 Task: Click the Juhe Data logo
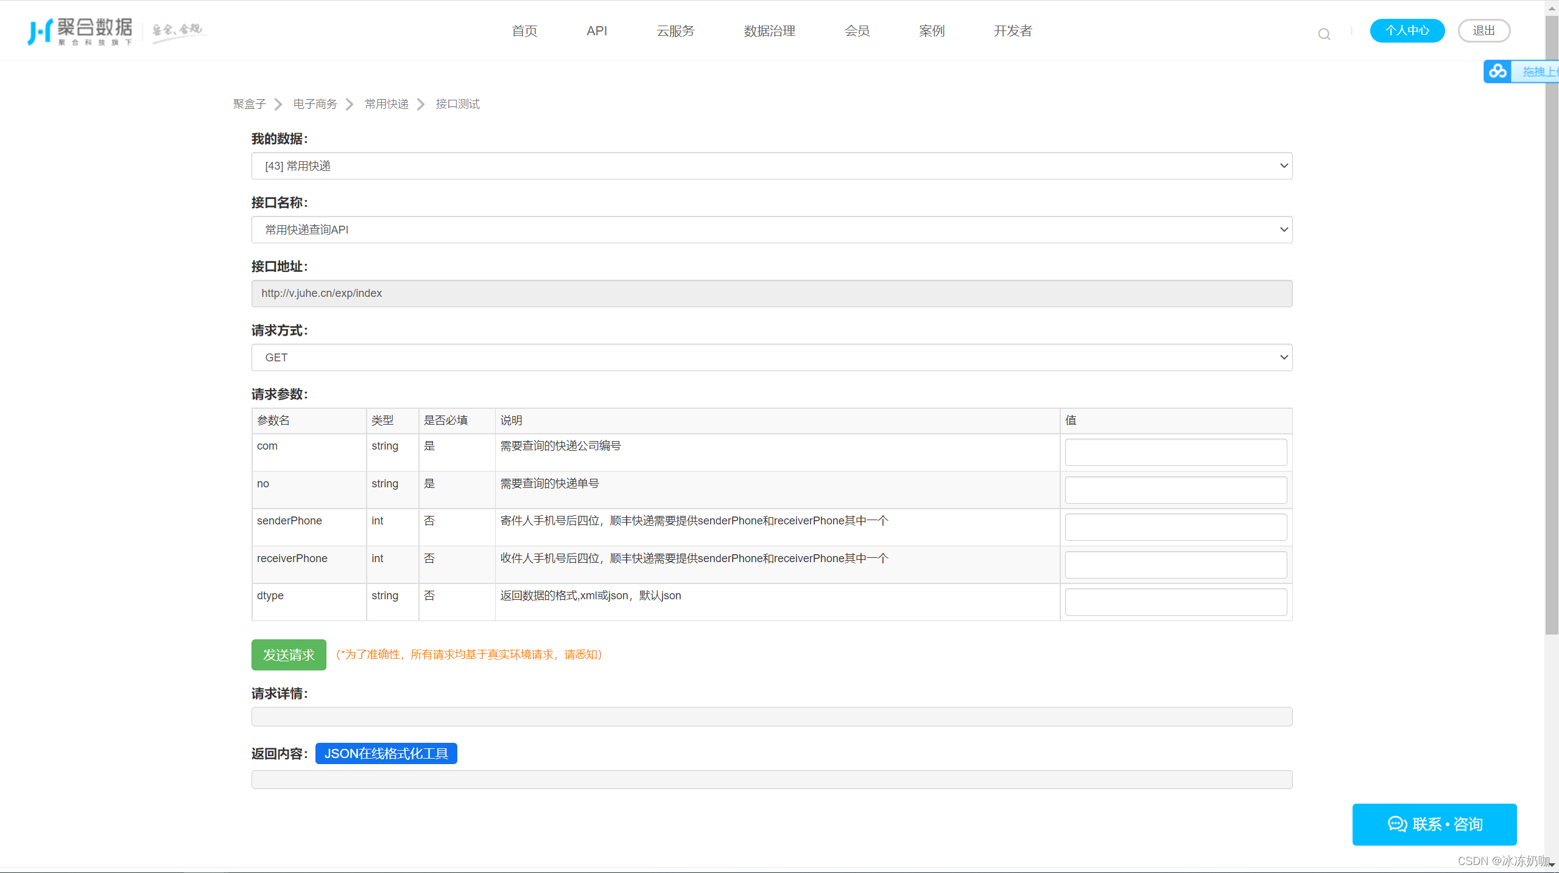tap(80, 31)
